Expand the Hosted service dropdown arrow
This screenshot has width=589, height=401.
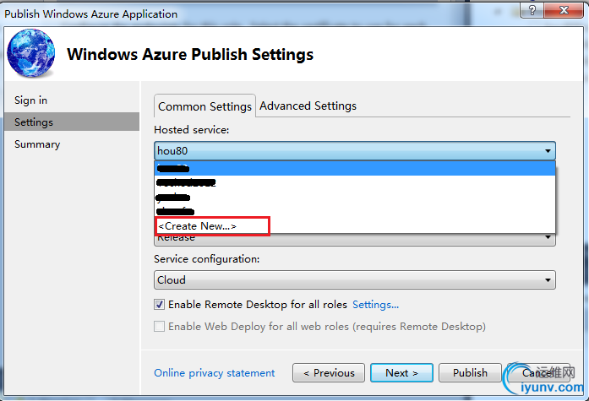coord(548,151)
